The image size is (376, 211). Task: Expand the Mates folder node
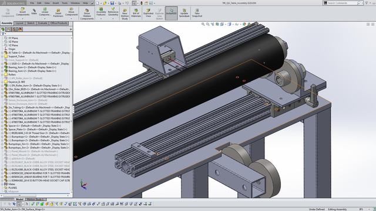[x=2, y=184]
